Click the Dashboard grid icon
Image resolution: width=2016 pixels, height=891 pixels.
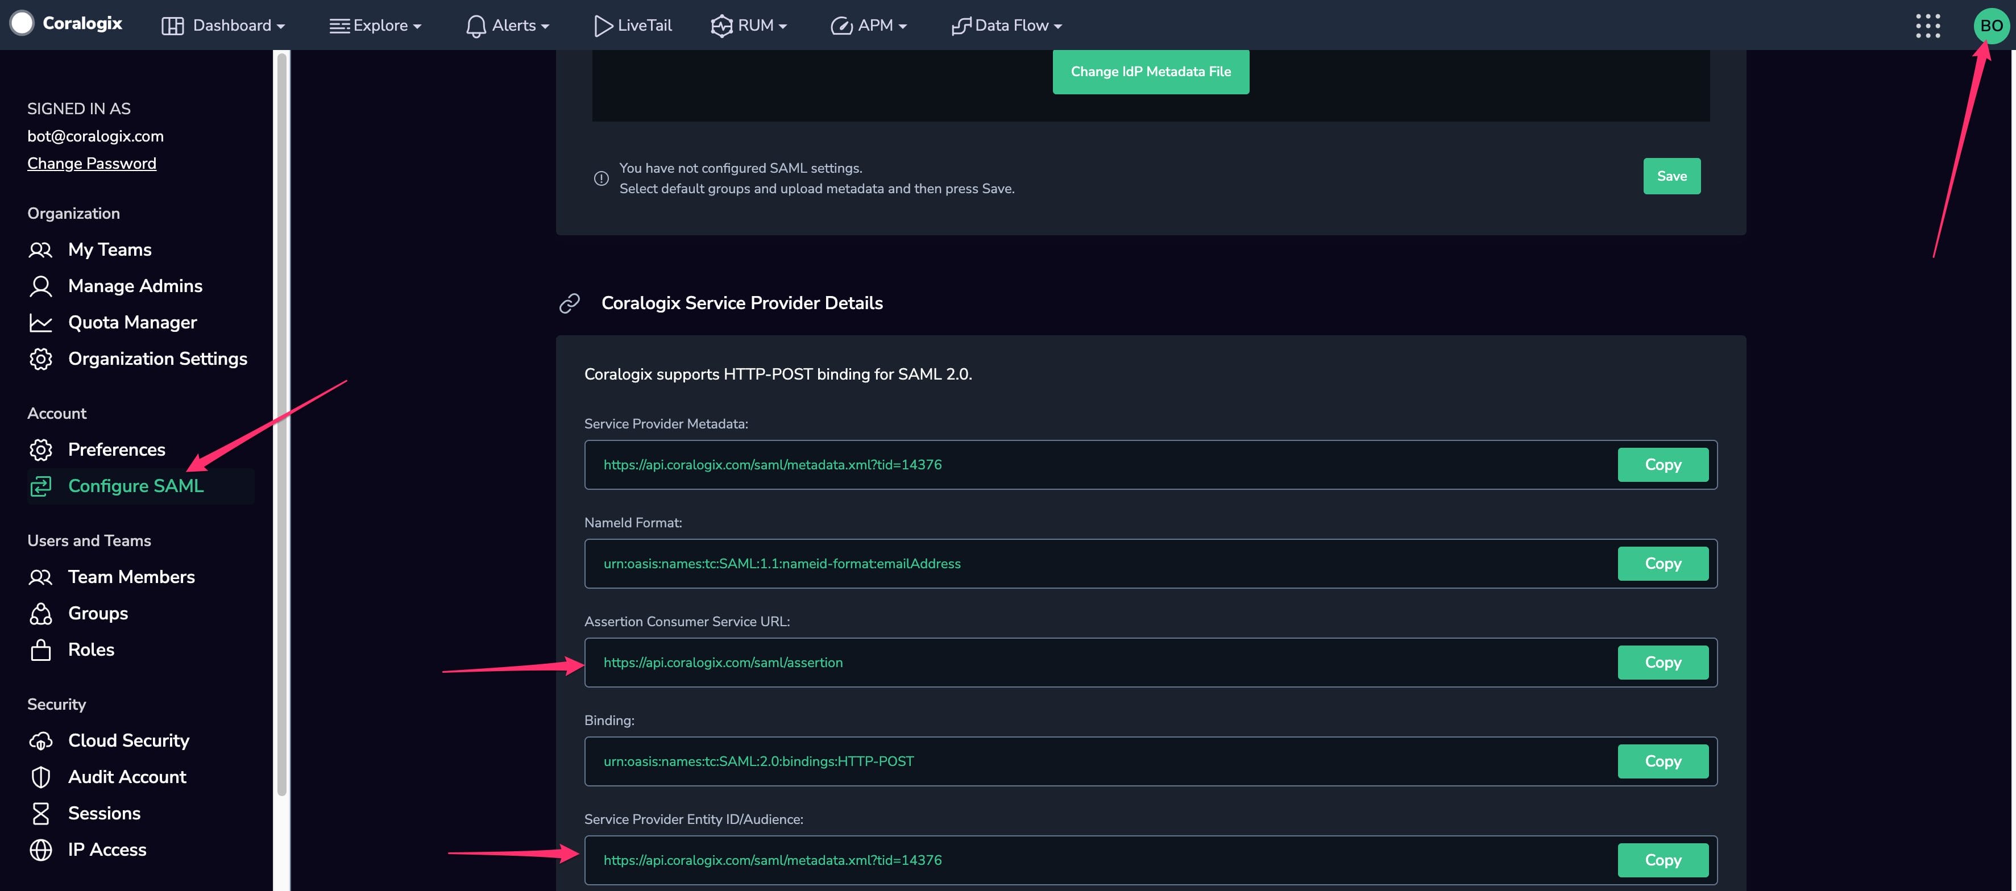pyautogui.click(x=172, y=26)
